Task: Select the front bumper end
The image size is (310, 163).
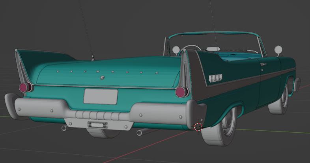Action: pos(297,85)
